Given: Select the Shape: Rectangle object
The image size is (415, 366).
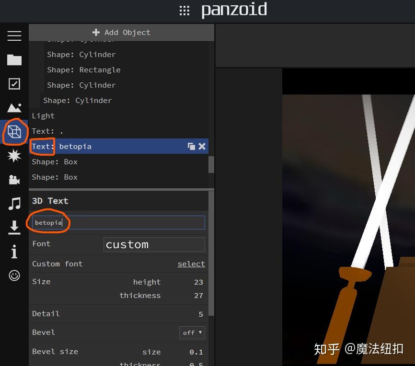Looking at the screenshot, I should [84, 69].
